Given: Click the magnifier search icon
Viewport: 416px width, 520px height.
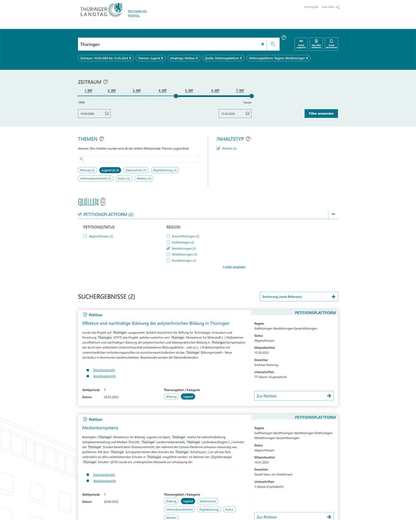Looking at the screenshot, I should (273, 44).
